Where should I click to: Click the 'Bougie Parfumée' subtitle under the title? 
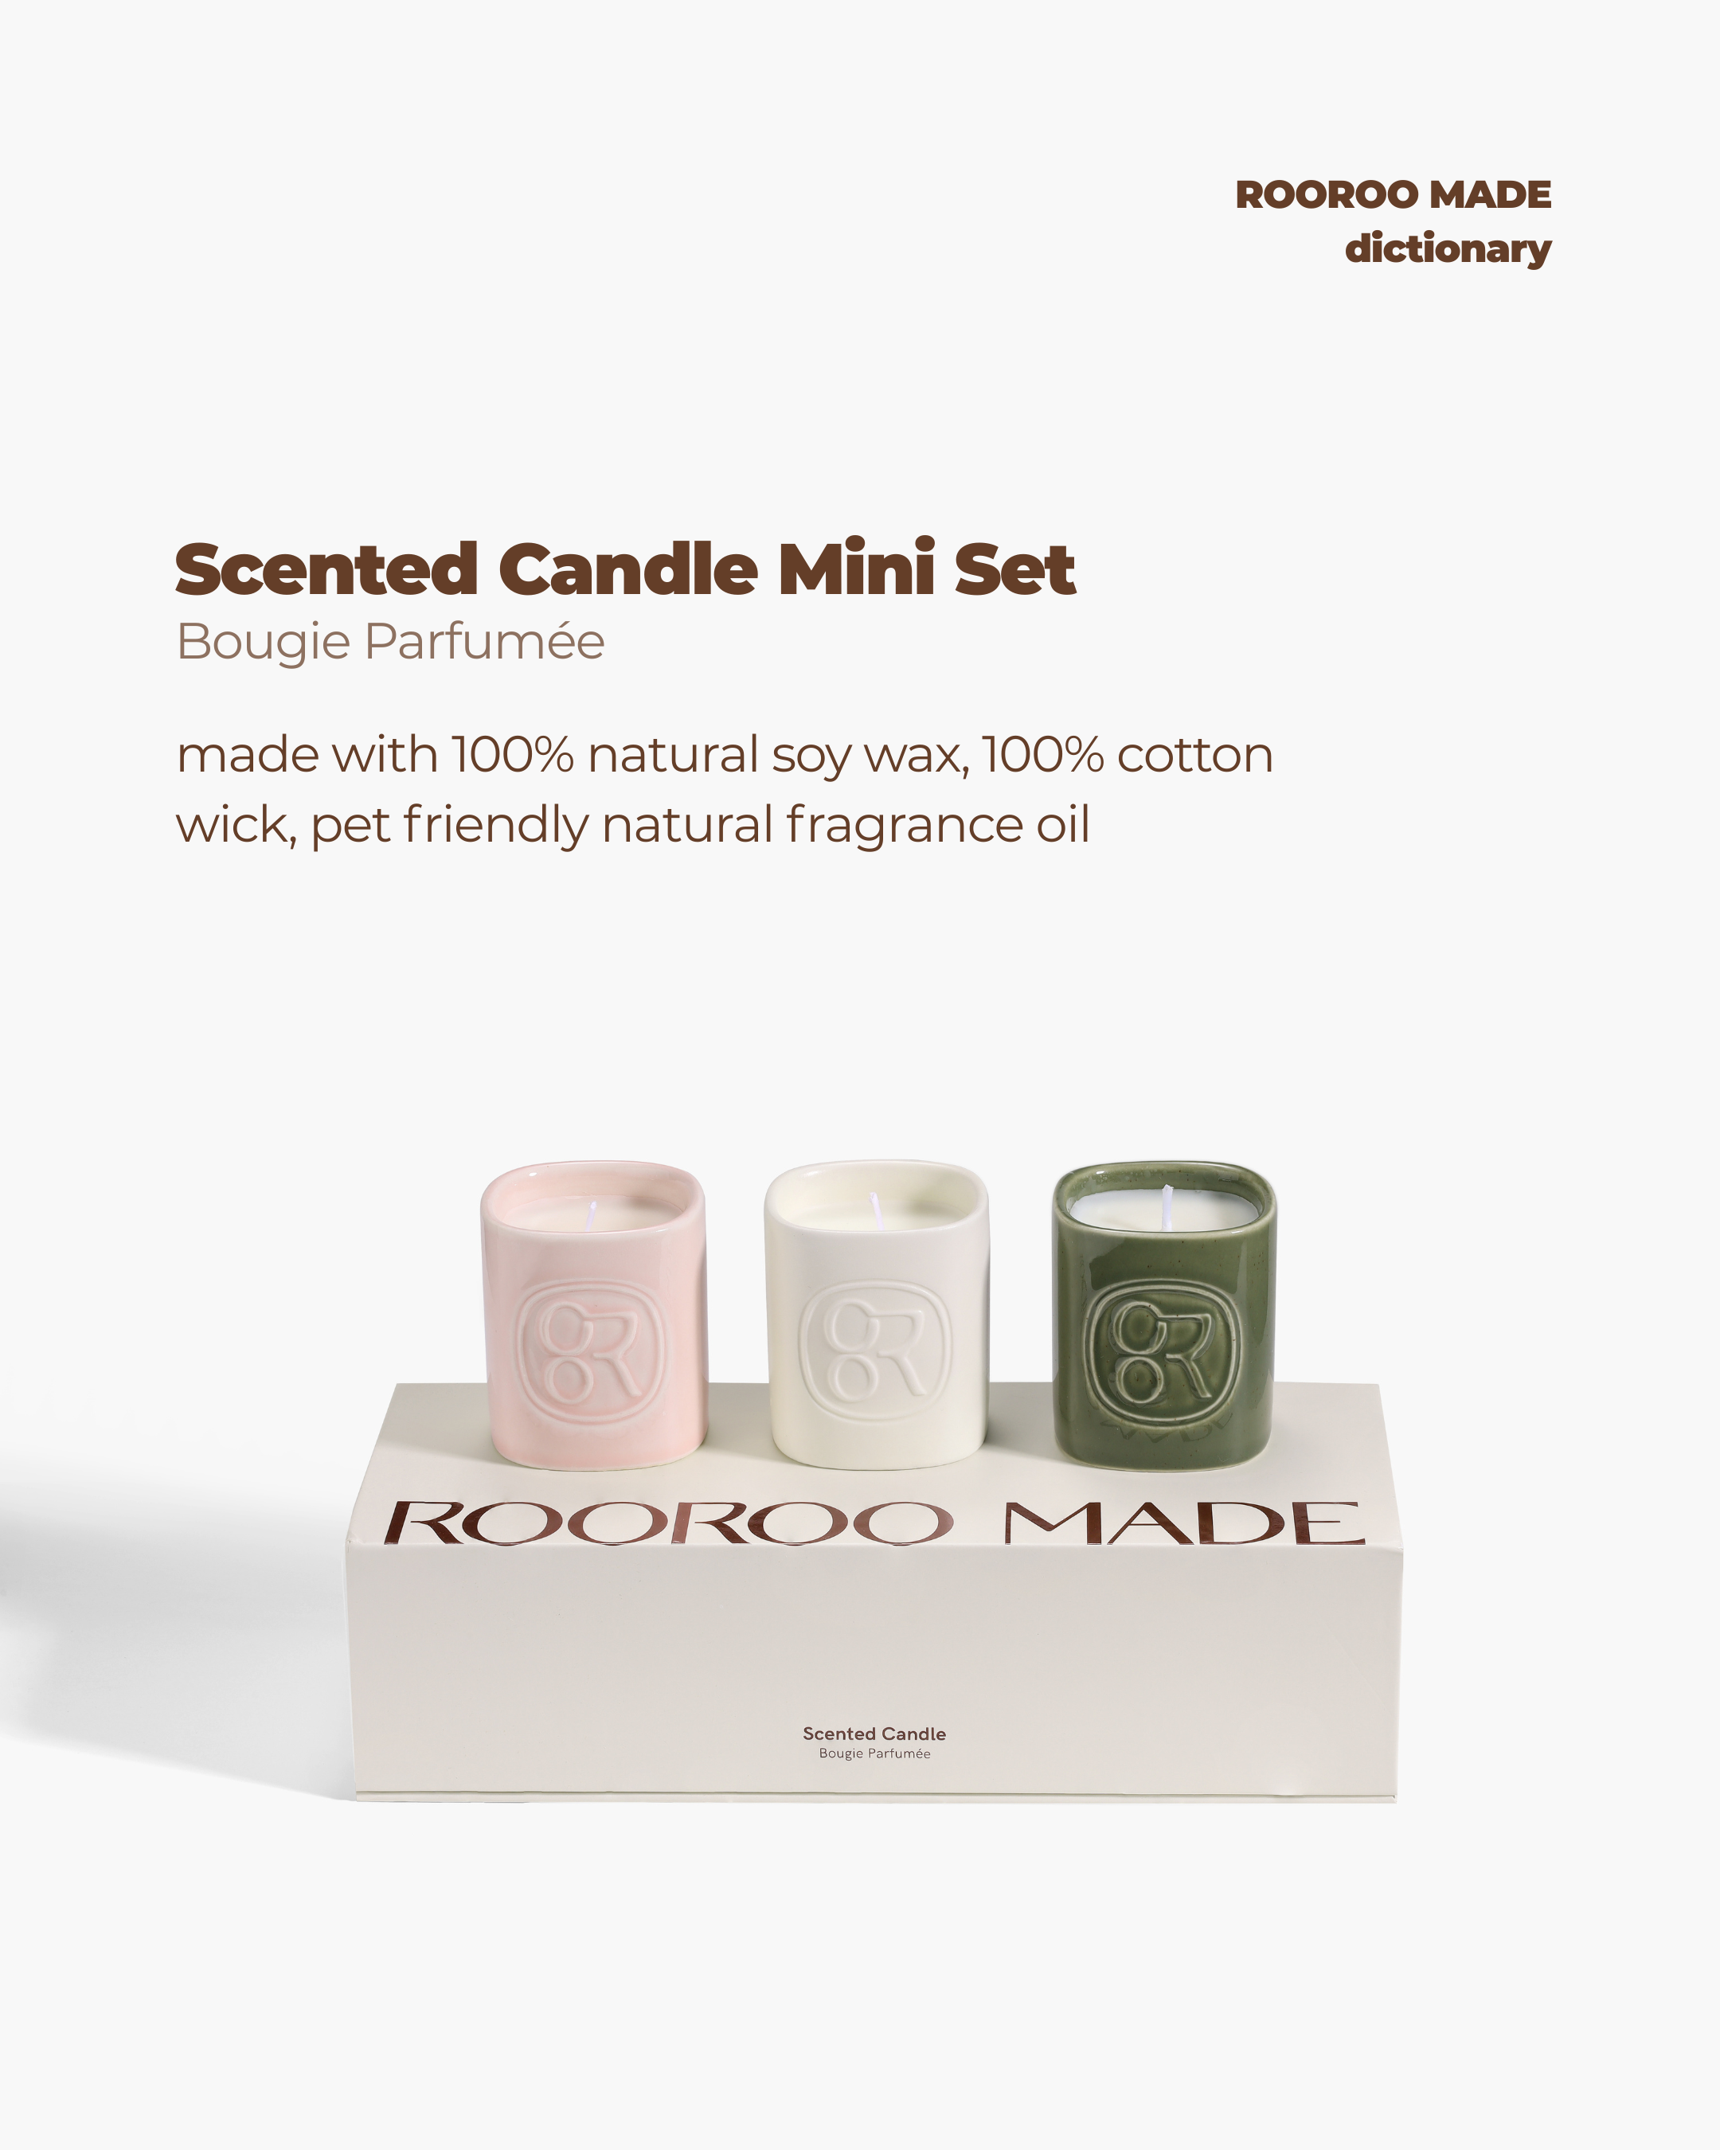point(390,641)
